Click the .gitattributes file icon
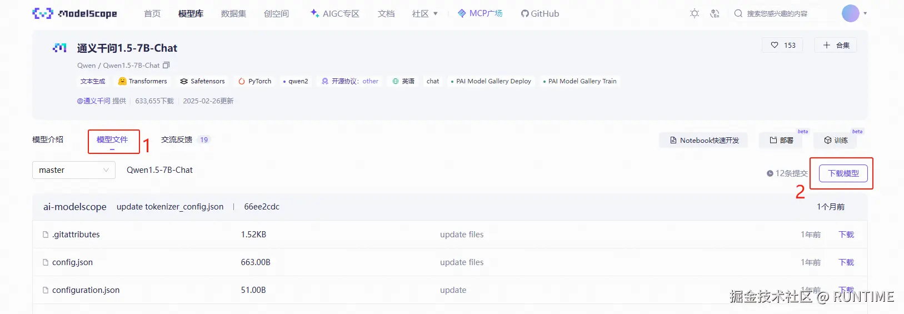904x314 pixels. pos(46,235)
